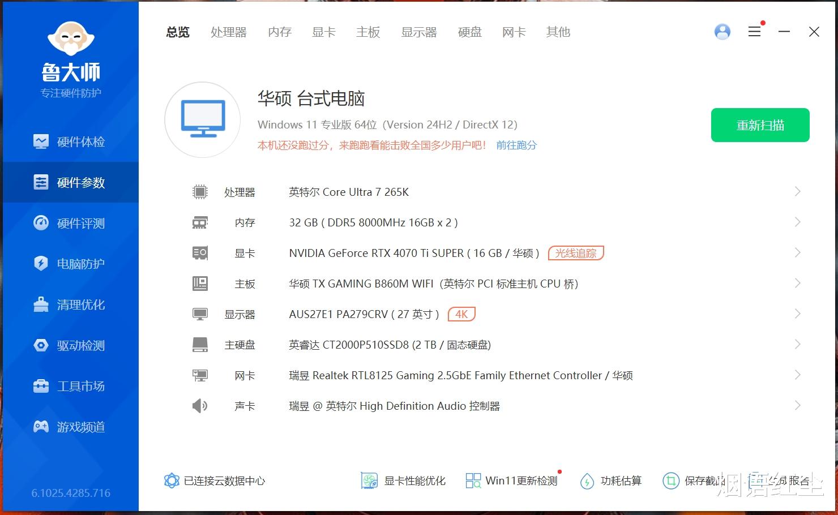Image resolution: width=838 pixels, height=515 pixels.
Task: Open 显卡性能优化 tool
Action: (403, 481)
